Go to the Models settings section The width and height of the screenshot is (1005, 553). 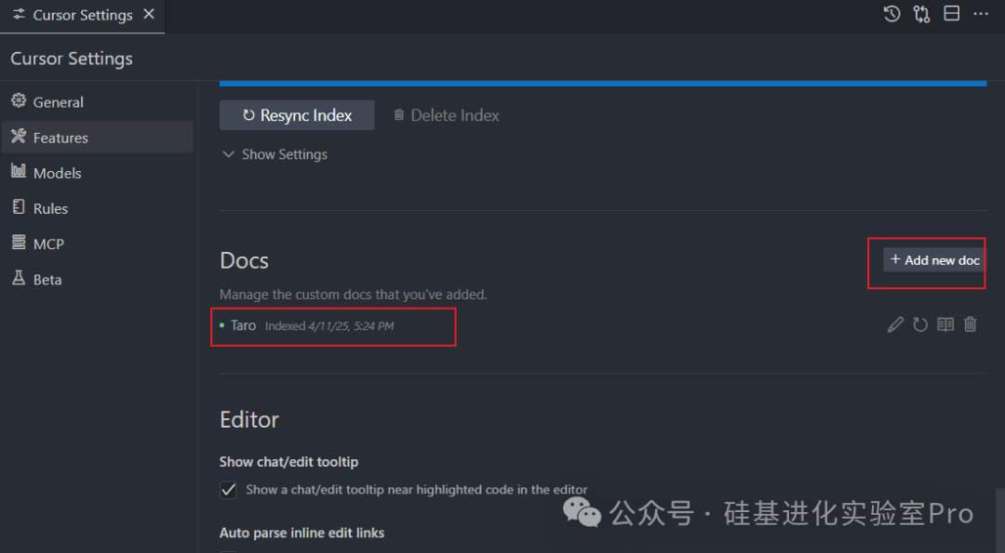98,173
